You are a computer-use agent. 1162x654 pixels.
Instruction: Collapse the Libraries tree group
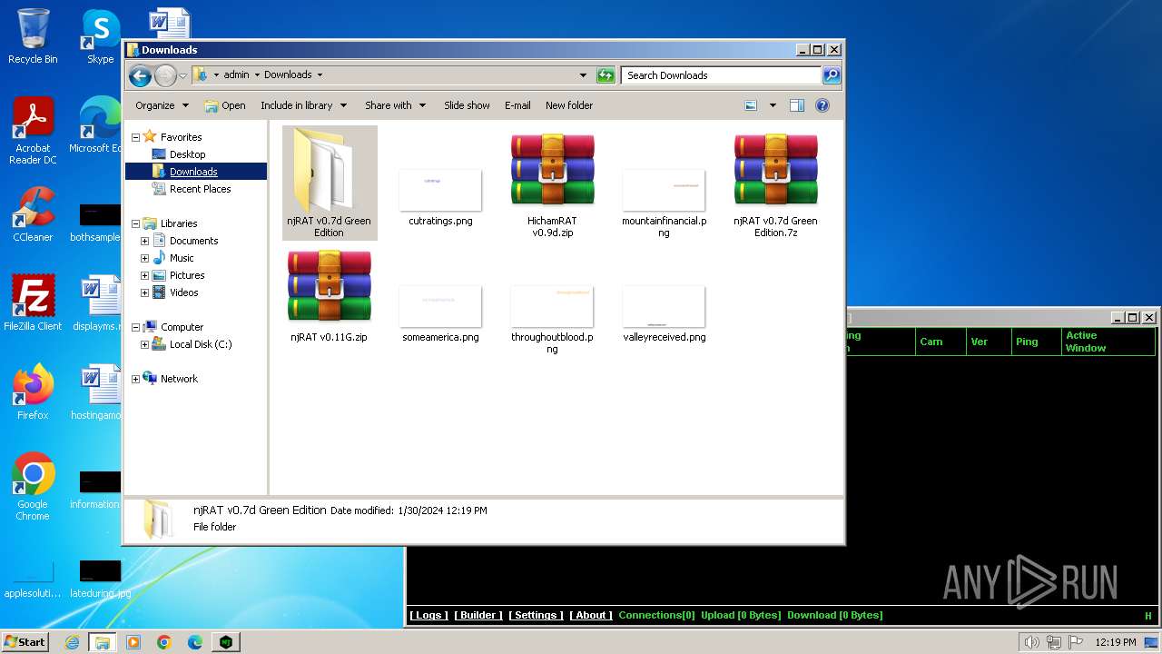point(136,223)
